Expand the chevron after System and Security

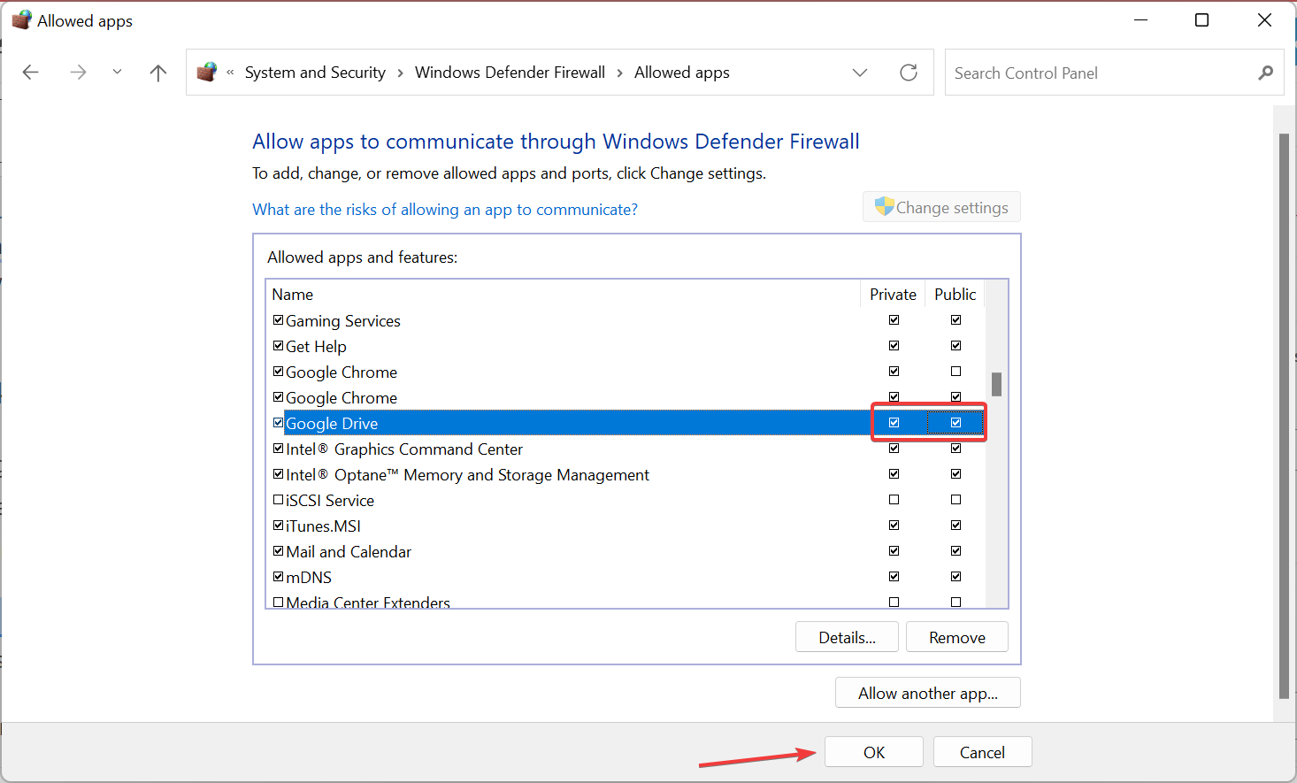coord(400,73)
